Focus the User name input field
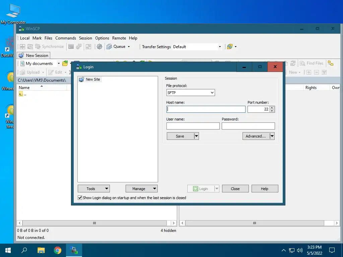This screenshot has height=257, width=343. pos(193,126)
